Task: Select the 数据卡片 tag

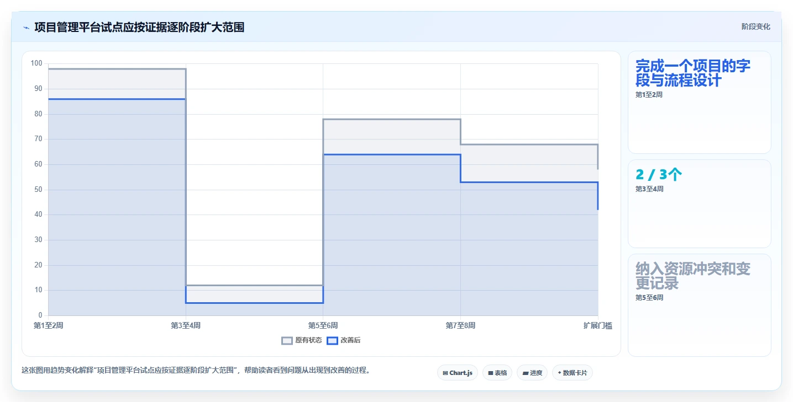Action: [573, 373]
